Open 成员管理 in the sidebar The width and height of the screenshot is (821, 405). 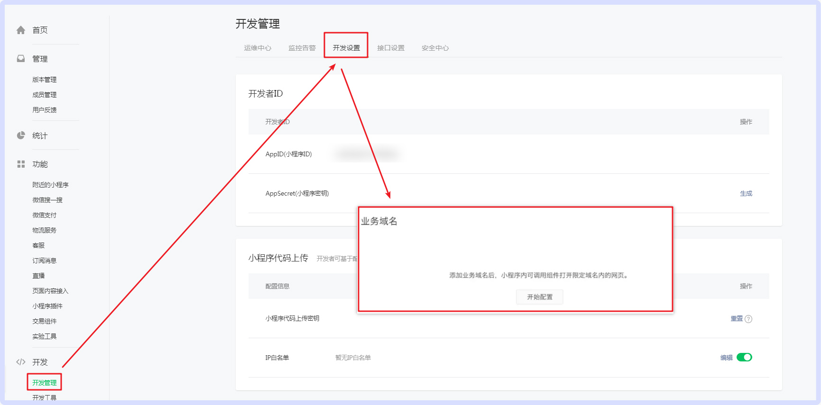click(44, 95)
